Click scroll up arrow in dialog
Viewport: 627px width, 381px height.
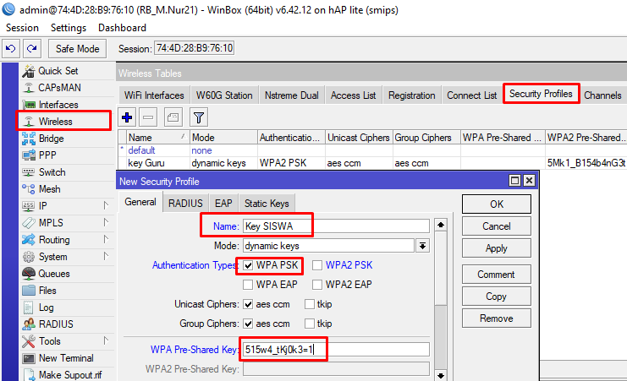(x=441, y=225)
